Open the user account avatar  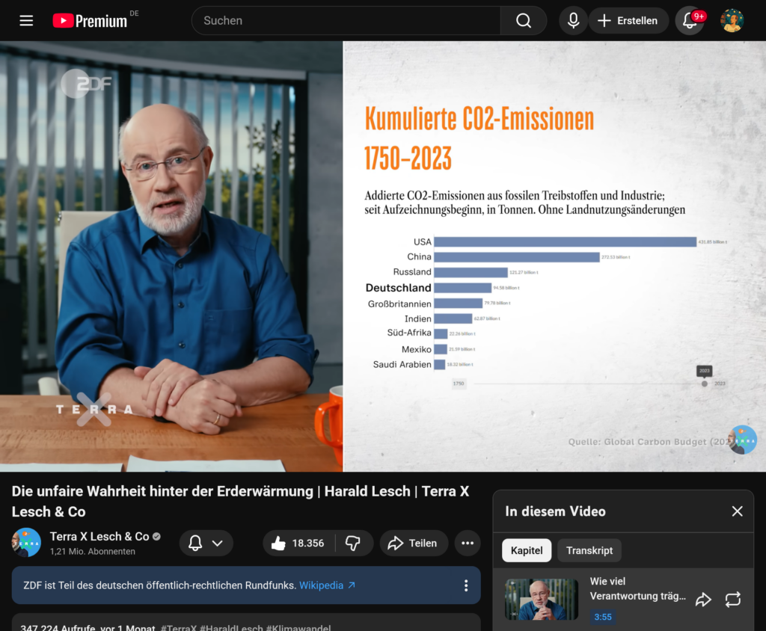[x=732, y=21]
